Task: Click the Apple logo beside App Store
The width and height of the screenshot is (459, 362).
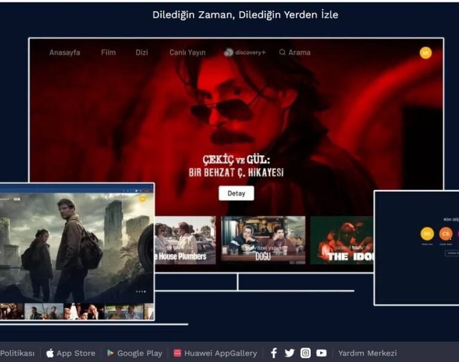Action: point(50,353)
